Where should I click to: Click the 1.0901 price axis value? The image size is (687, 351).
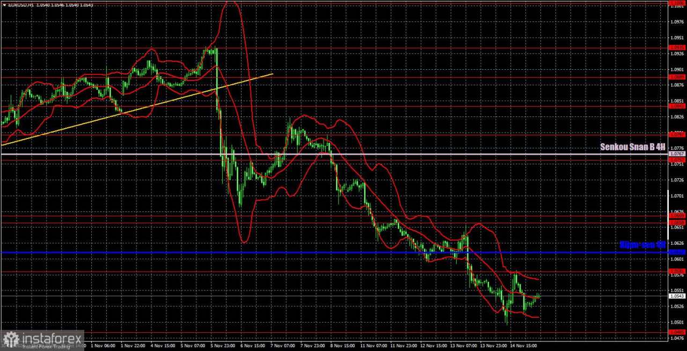(676, 69)
